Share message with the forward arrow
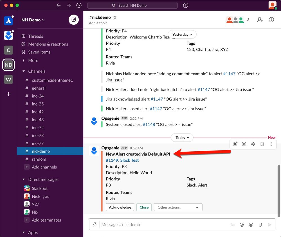 pos(253,144)
